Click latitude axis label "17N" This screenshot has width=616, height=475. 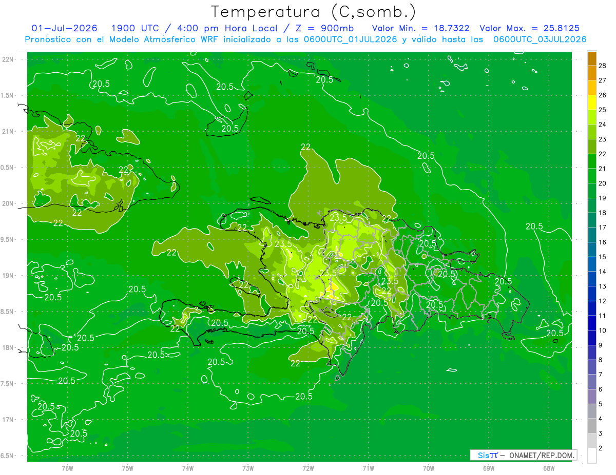8,420
